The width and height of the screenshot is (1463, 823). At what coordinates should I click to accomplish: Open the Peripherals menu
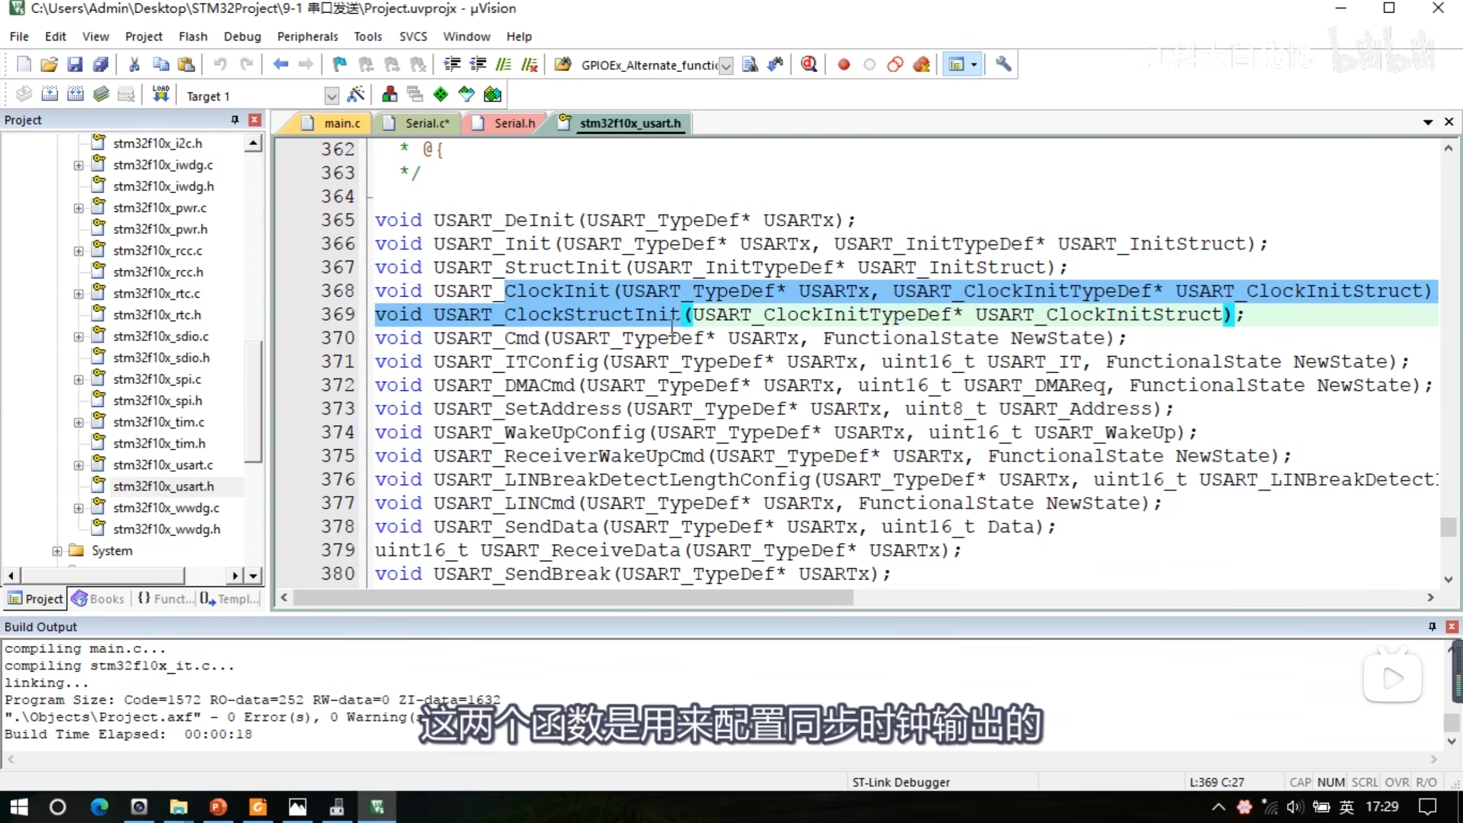307,37
